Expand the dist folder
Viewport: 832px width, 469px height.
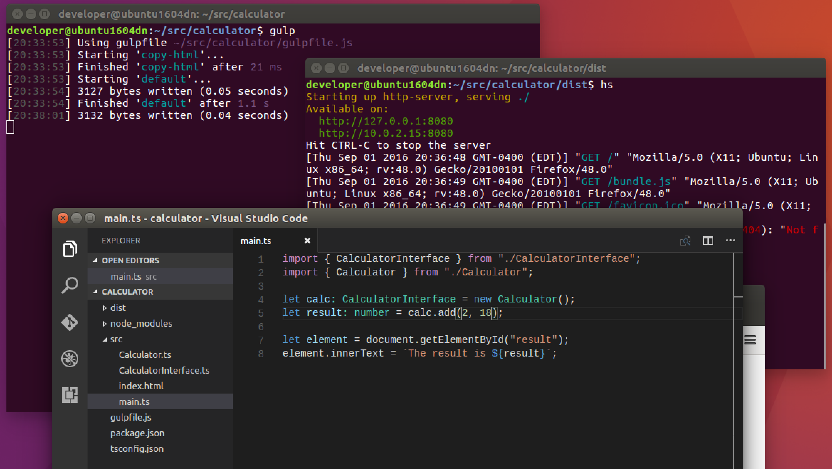[118, 308]
